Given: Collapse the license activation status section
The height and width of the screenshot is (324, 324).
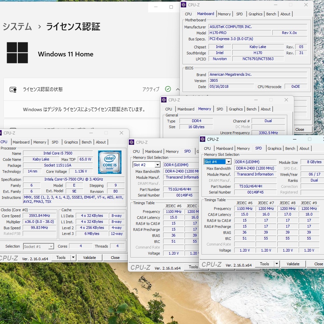Looking at the screenshot, I should (x=178, y=89).
